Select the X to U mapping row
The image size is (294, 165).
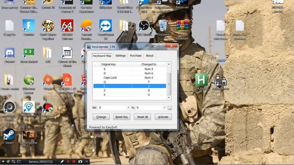pyautogui.click(x=130, y=95)
